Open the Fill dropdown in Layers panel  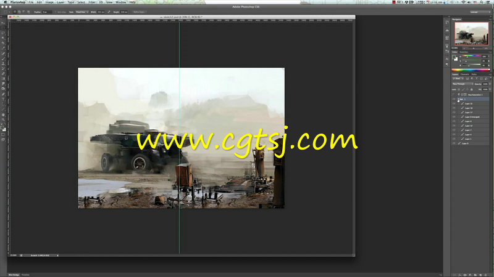point(490,89)
